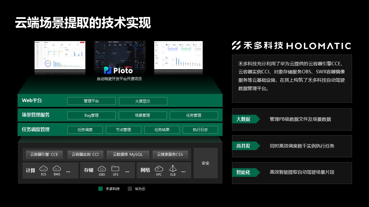Select the 管理平台 box
This screenshot has width=369, height=207.
pyautogui.click(x=91, y=101)
